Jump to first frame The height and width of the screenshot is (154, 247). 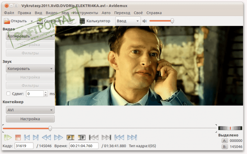[x=119, y=137]
